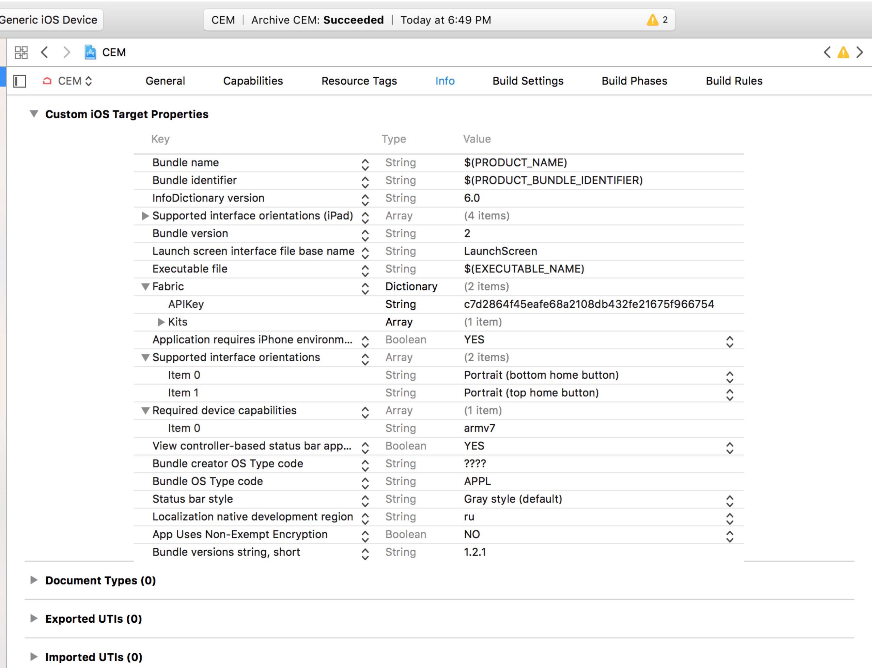Jump to next issue arrow
The image size is (872, 668).
pyautogui.click(x=860, y=52)
